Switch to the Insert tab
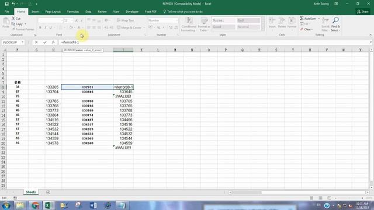Screen dimensions: 374x210 [x=35, y=12]
